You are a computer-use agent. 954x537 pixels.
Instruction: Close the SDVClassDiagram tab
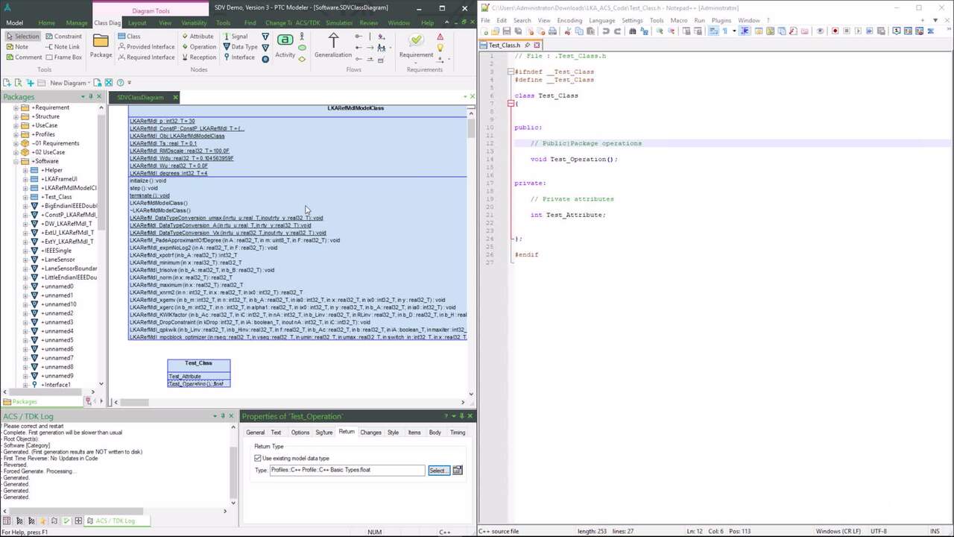175,98
